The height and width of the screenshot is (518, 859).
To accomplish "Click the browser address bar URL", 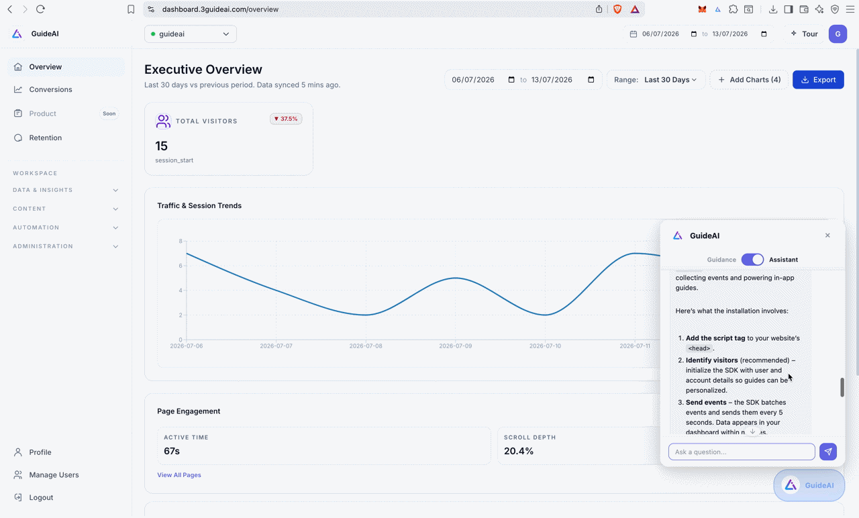I will (x=220, y=9).
